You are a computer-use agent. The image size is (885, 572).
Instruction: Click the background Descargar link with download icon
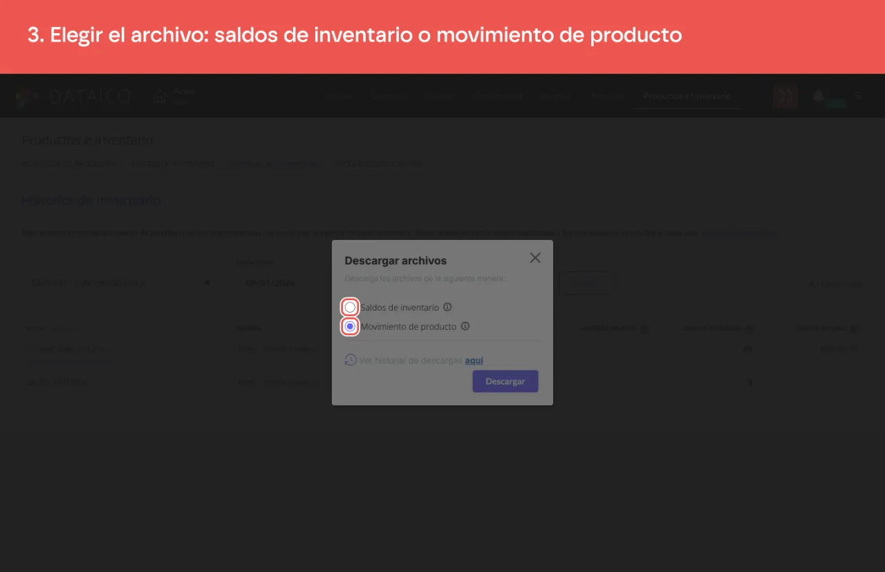pos(835,284)
